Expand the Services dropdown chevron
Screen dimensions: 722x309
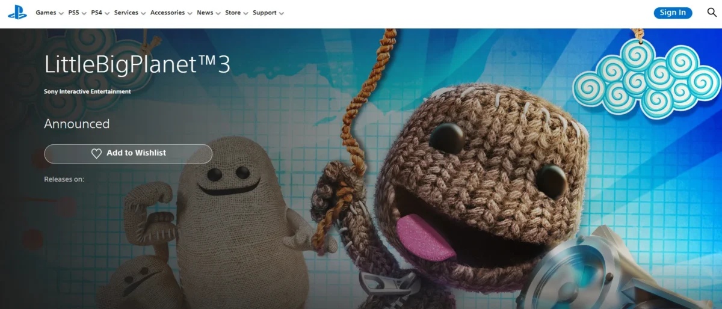[143, 13]
